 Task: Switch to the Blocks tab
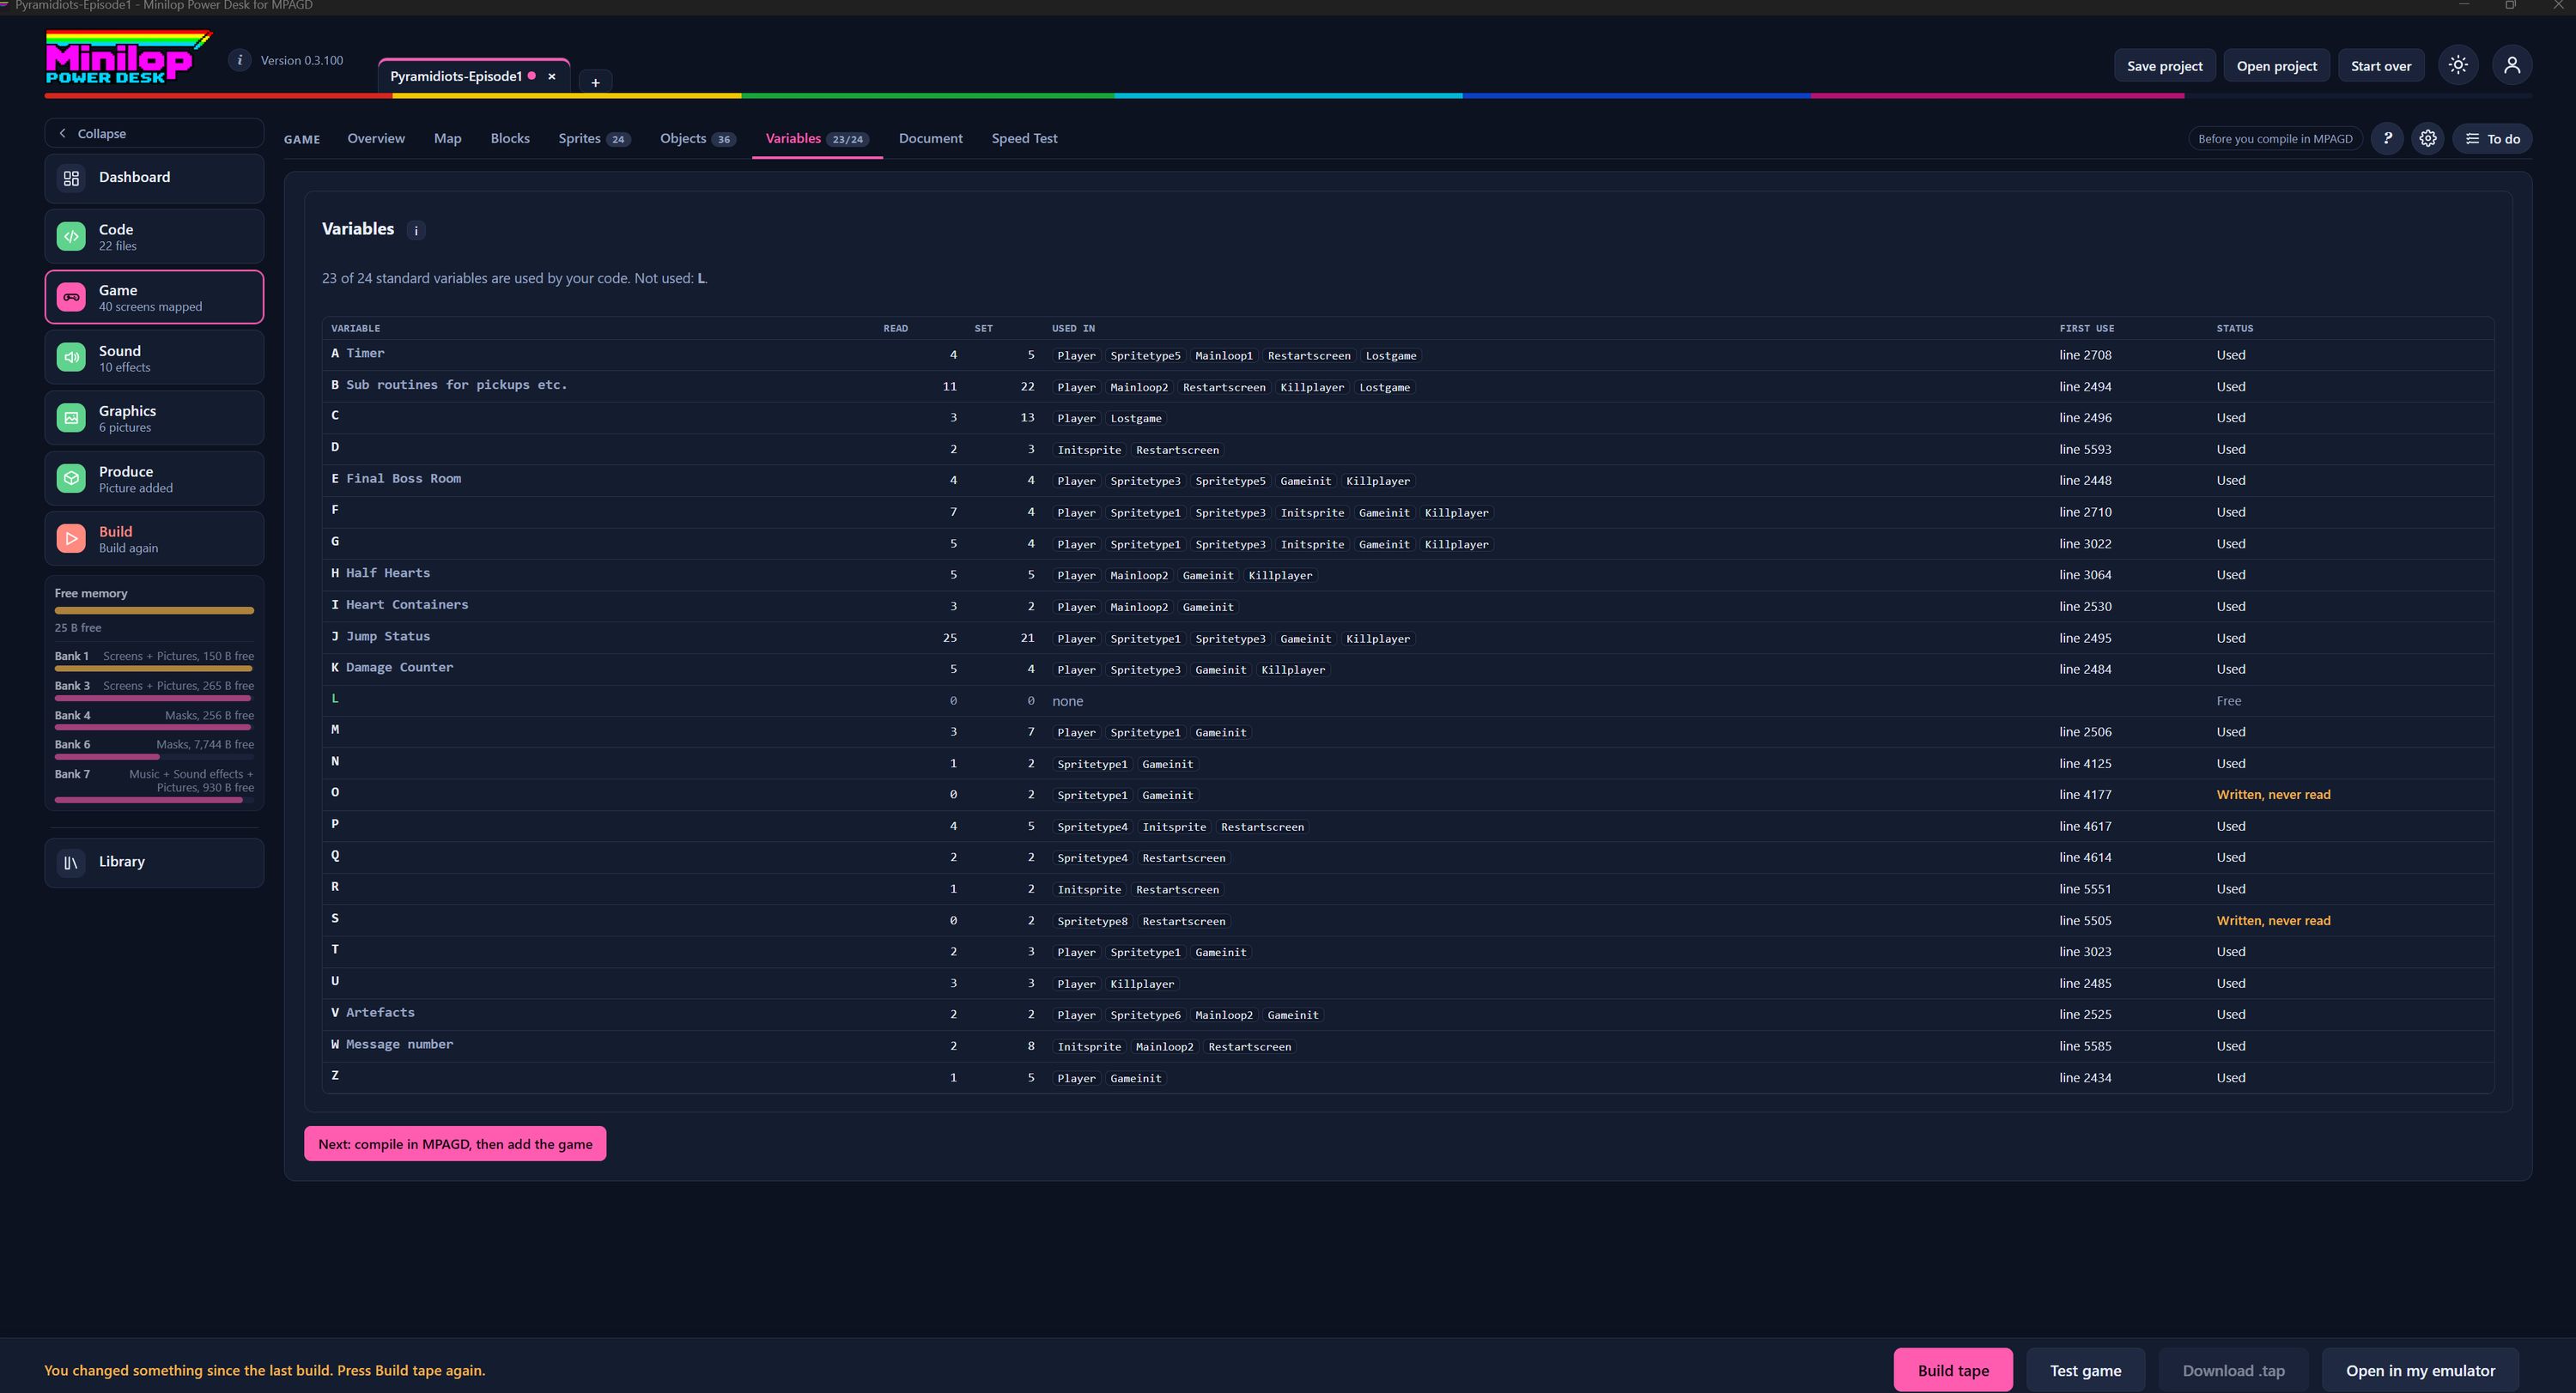tap(510, 138)
